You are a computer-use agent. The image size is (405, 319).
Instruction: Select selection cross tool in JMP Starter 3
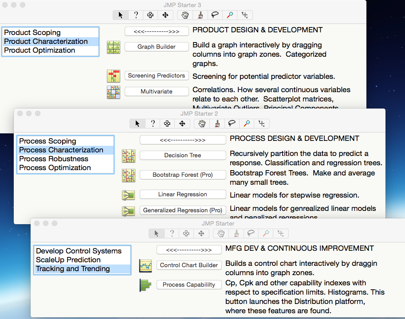[150, 15]
